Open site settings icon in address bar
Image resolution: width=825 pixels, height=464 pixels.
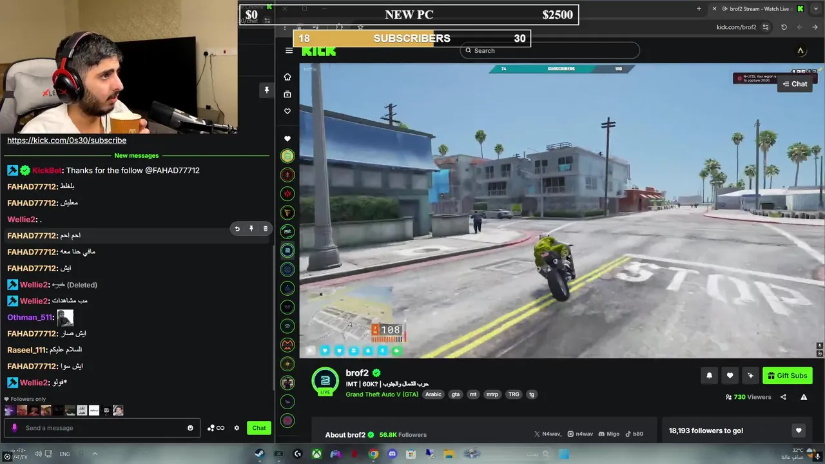pyautogui.click(x=766, y=27)
